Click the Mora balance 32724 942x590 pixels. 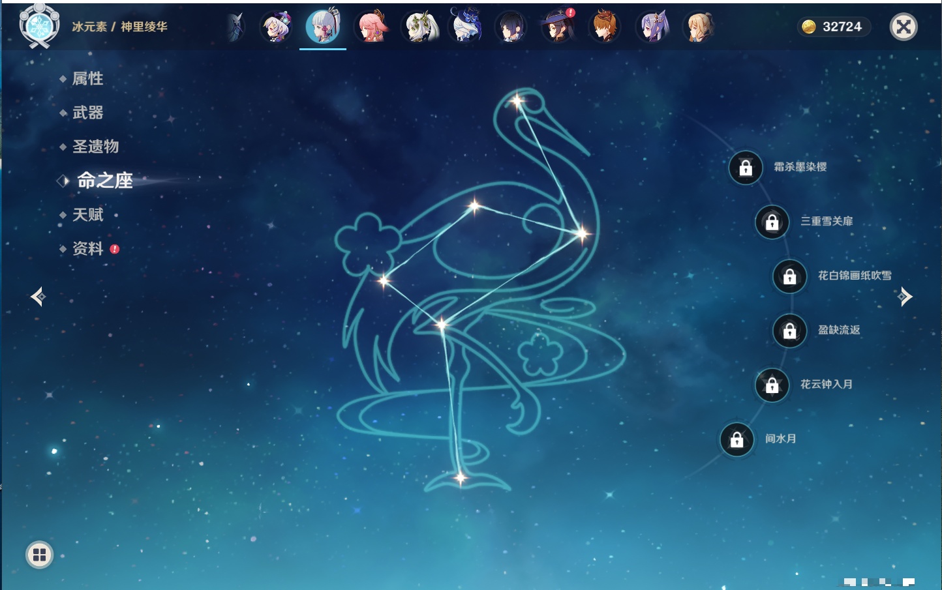(x=833, y=27)
